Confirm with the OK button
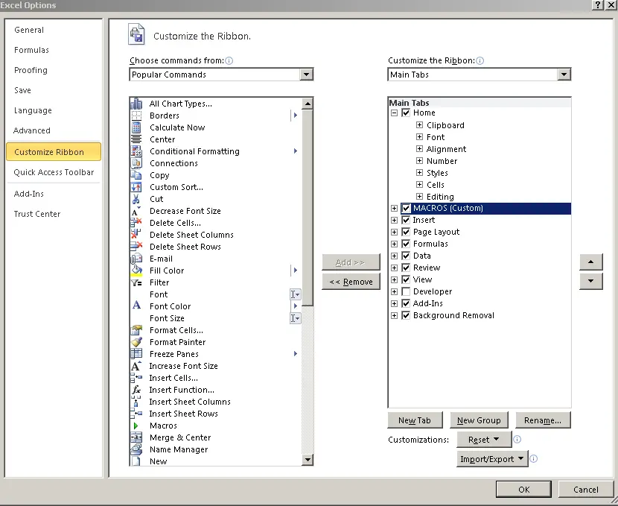The image size is (618, 506). pos(523,490)
